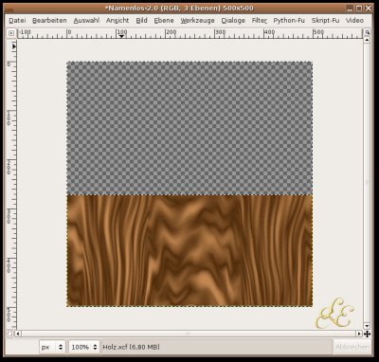Click the image menu button at ruler corner
Screen dimensions: 379x362
tap(11, 33)
